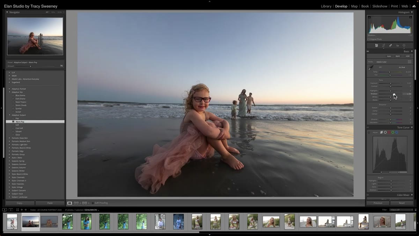Collapse the Color Mixer panel
The image size is (419, 236).
click(x=412, y=195)
